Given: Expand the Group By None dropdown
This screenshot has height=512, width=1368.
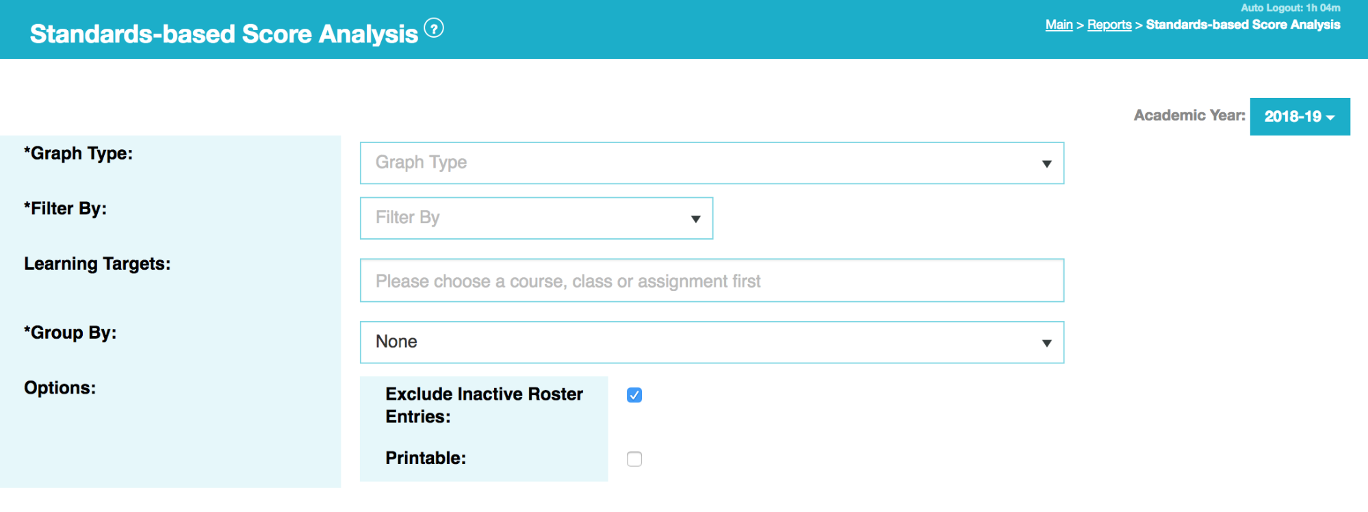Looking at the screenshot, I should [x=712, y=342].
